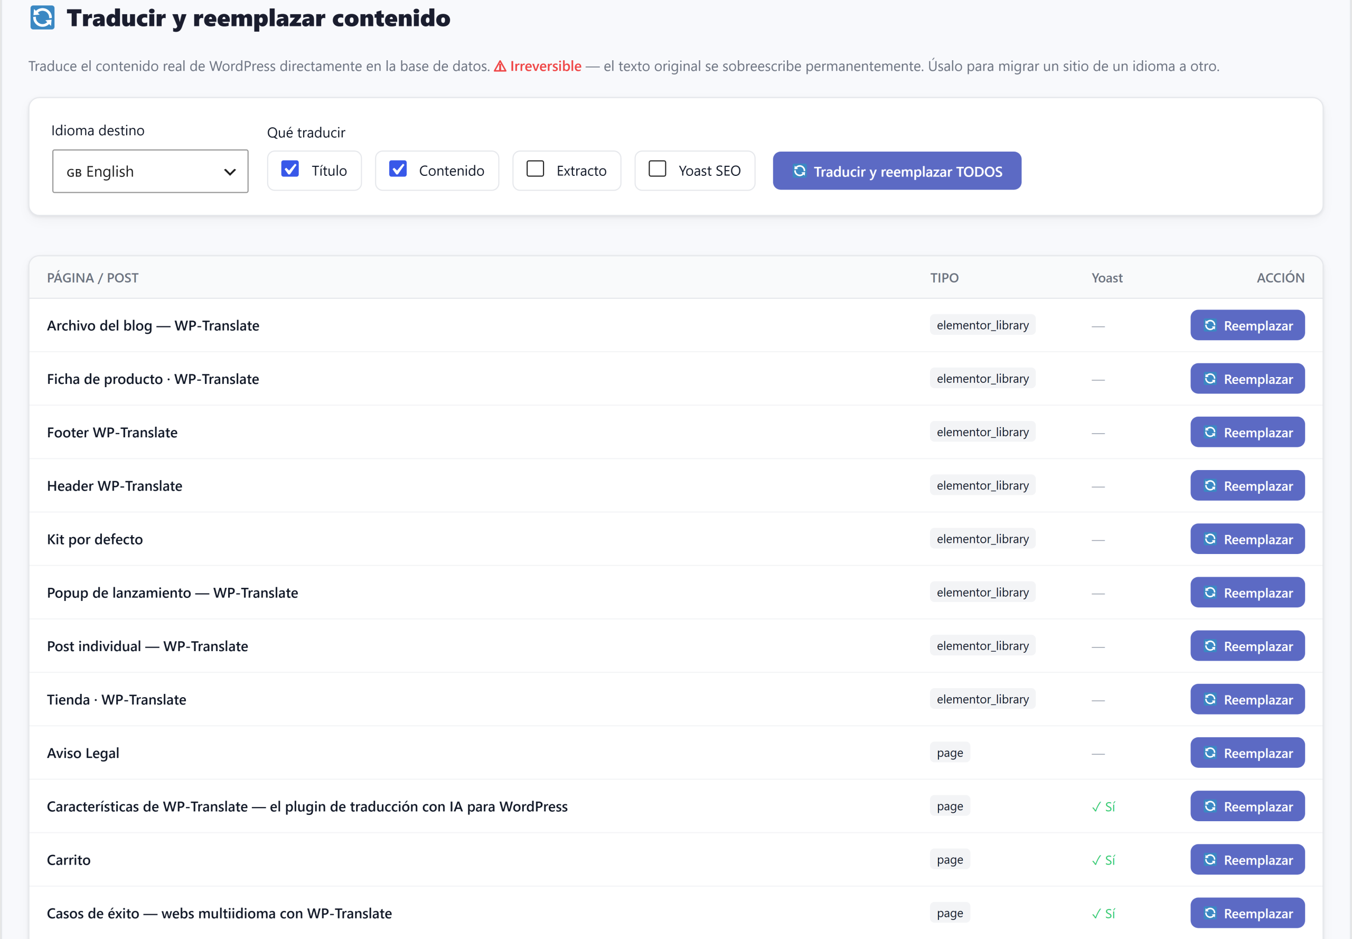The height and width of the screenshot is (939, 1352).
Task: Click the sync icon beside the page title
Action: (42, 17)
